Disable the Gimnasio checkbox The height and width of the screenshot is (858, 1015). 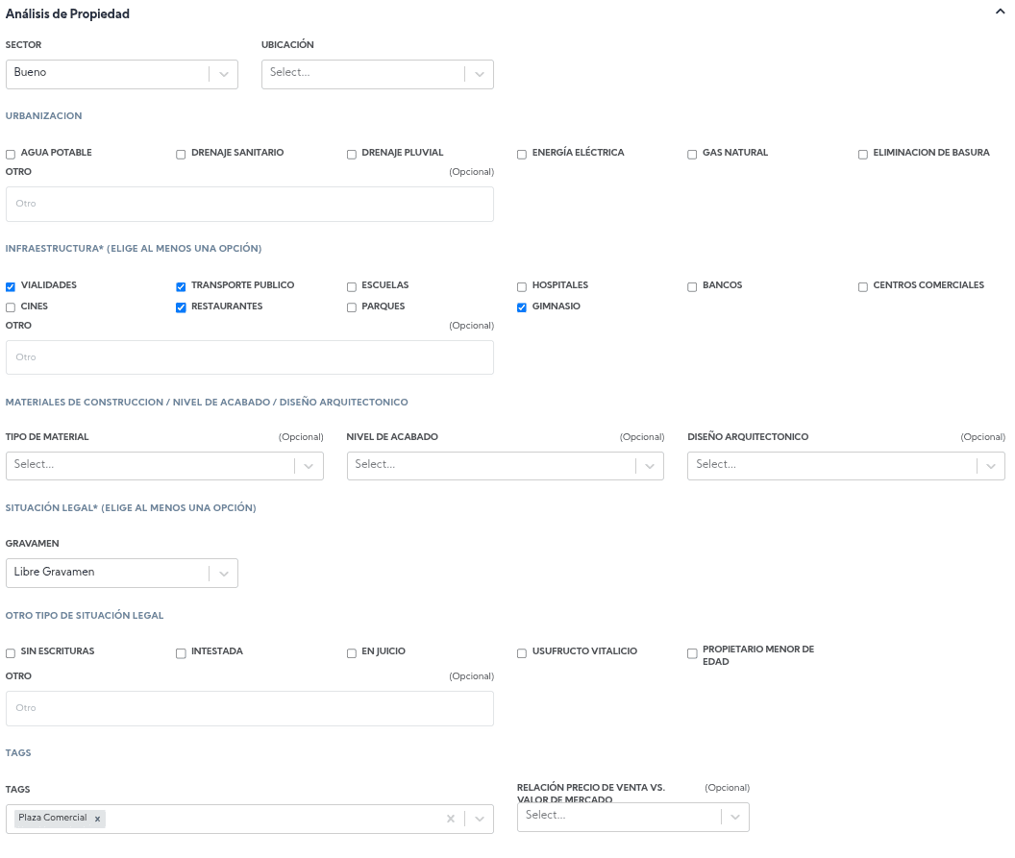pos(522,307)
